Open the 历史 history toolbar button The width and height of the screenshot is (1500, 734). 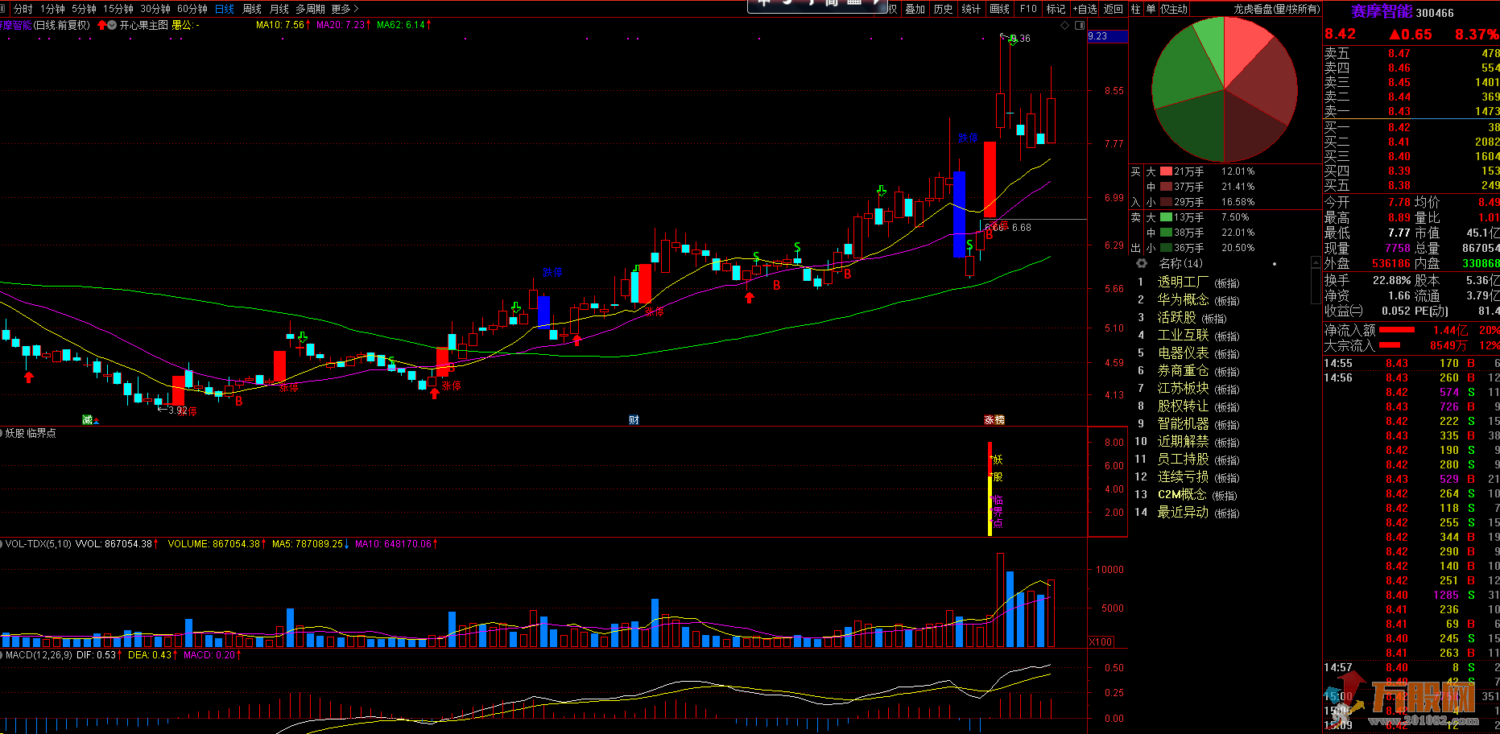coord(944,9)
